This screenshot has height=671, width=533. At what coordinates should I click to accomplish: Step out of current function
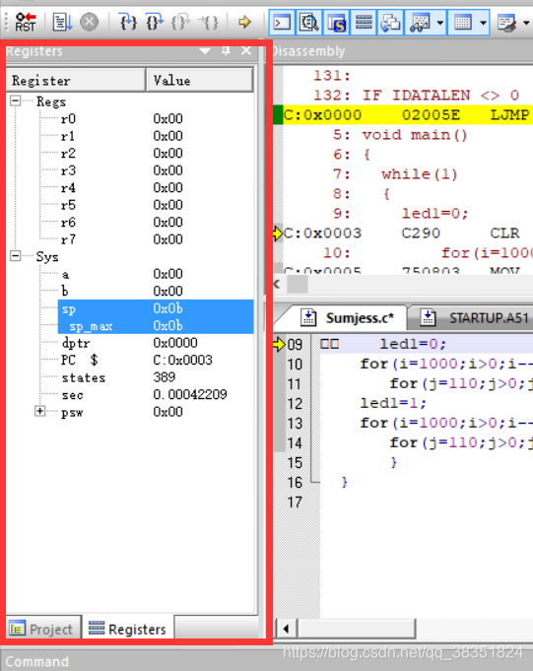click(x=180, y=22)
